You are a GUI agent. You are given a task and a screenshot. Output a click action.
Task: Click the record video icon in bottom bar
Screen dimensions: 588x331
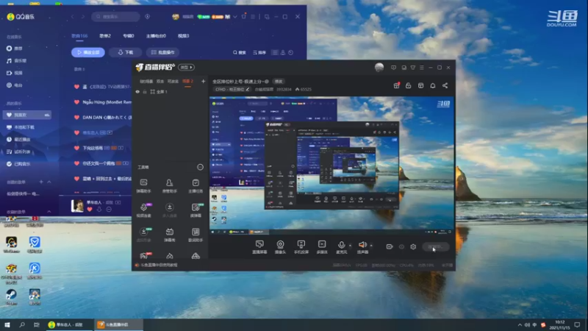pyautogui.click(x=390, y=246)
